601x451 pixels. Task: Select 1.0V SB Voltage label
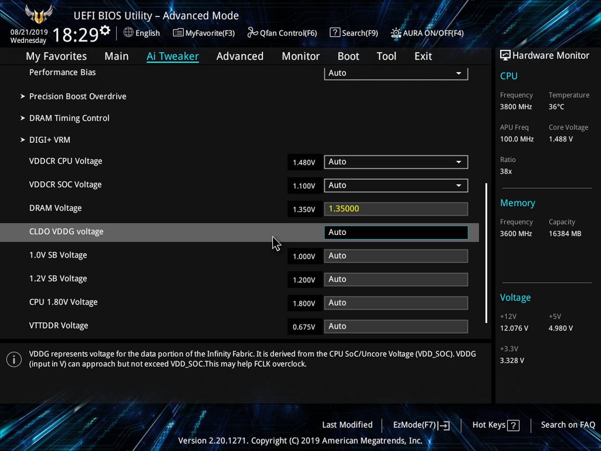pyautogui.click(x=58, y=255)
